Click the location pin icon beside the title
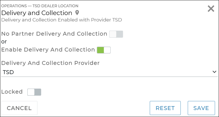 point(77,13)
